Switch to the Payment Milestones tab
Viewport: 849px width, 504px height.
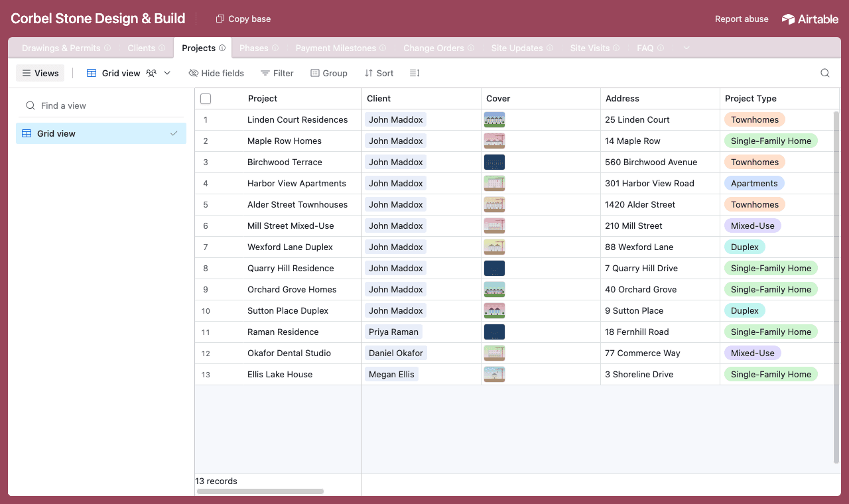pos(336,48)
